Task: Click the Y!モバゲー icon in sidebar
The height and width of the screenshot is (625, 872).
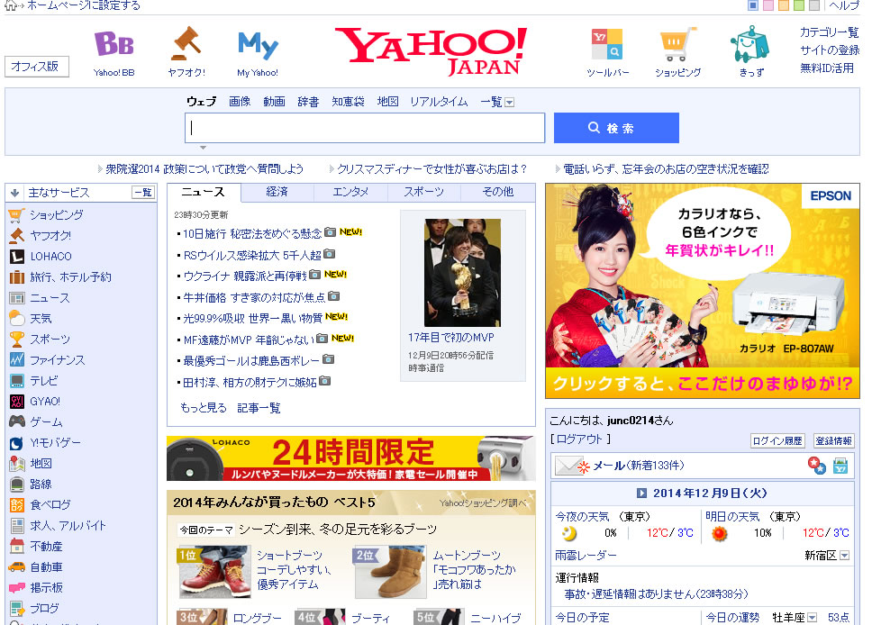Action: [x=17, y=443]
